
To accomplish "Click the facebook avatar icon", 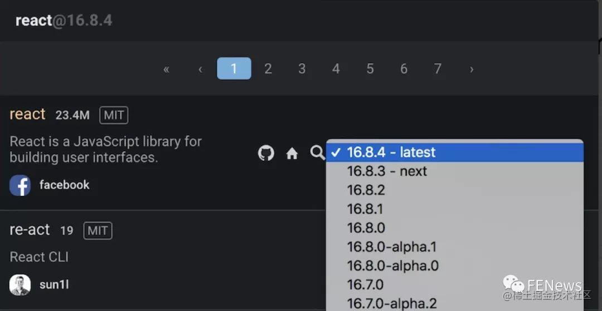I will pyautogui.click(x=20, y=185).
